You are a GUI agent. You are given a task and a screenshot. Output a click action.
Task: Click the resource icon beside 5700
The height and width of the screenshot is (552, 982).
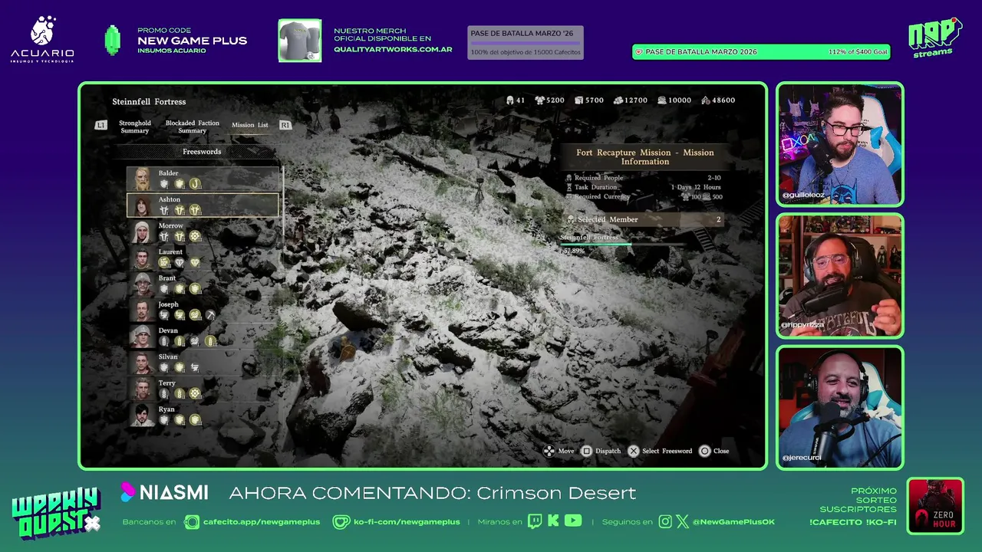(x=579, y=100)
